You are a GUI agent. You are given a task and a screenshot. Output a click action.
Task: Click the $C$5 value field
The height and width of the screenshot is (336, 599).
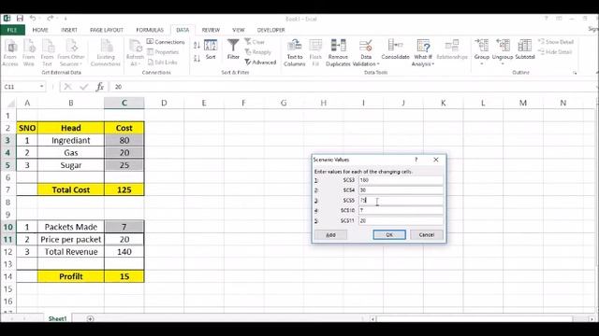click(401, 200)
